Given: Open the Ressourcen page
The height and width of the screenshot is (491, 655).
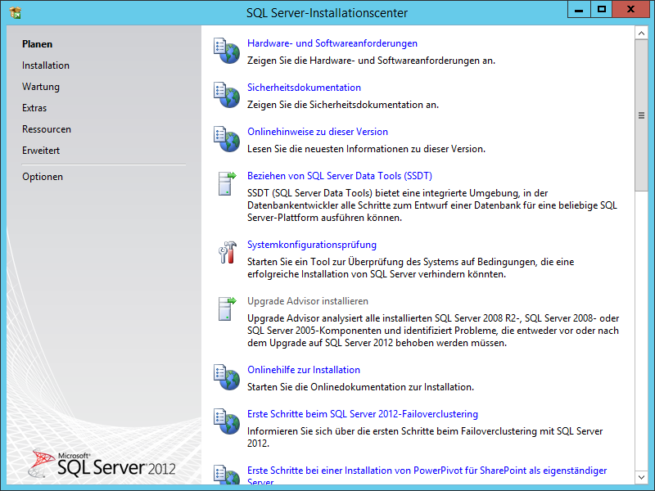Looking at the screenshot, I should click(47, 129).
